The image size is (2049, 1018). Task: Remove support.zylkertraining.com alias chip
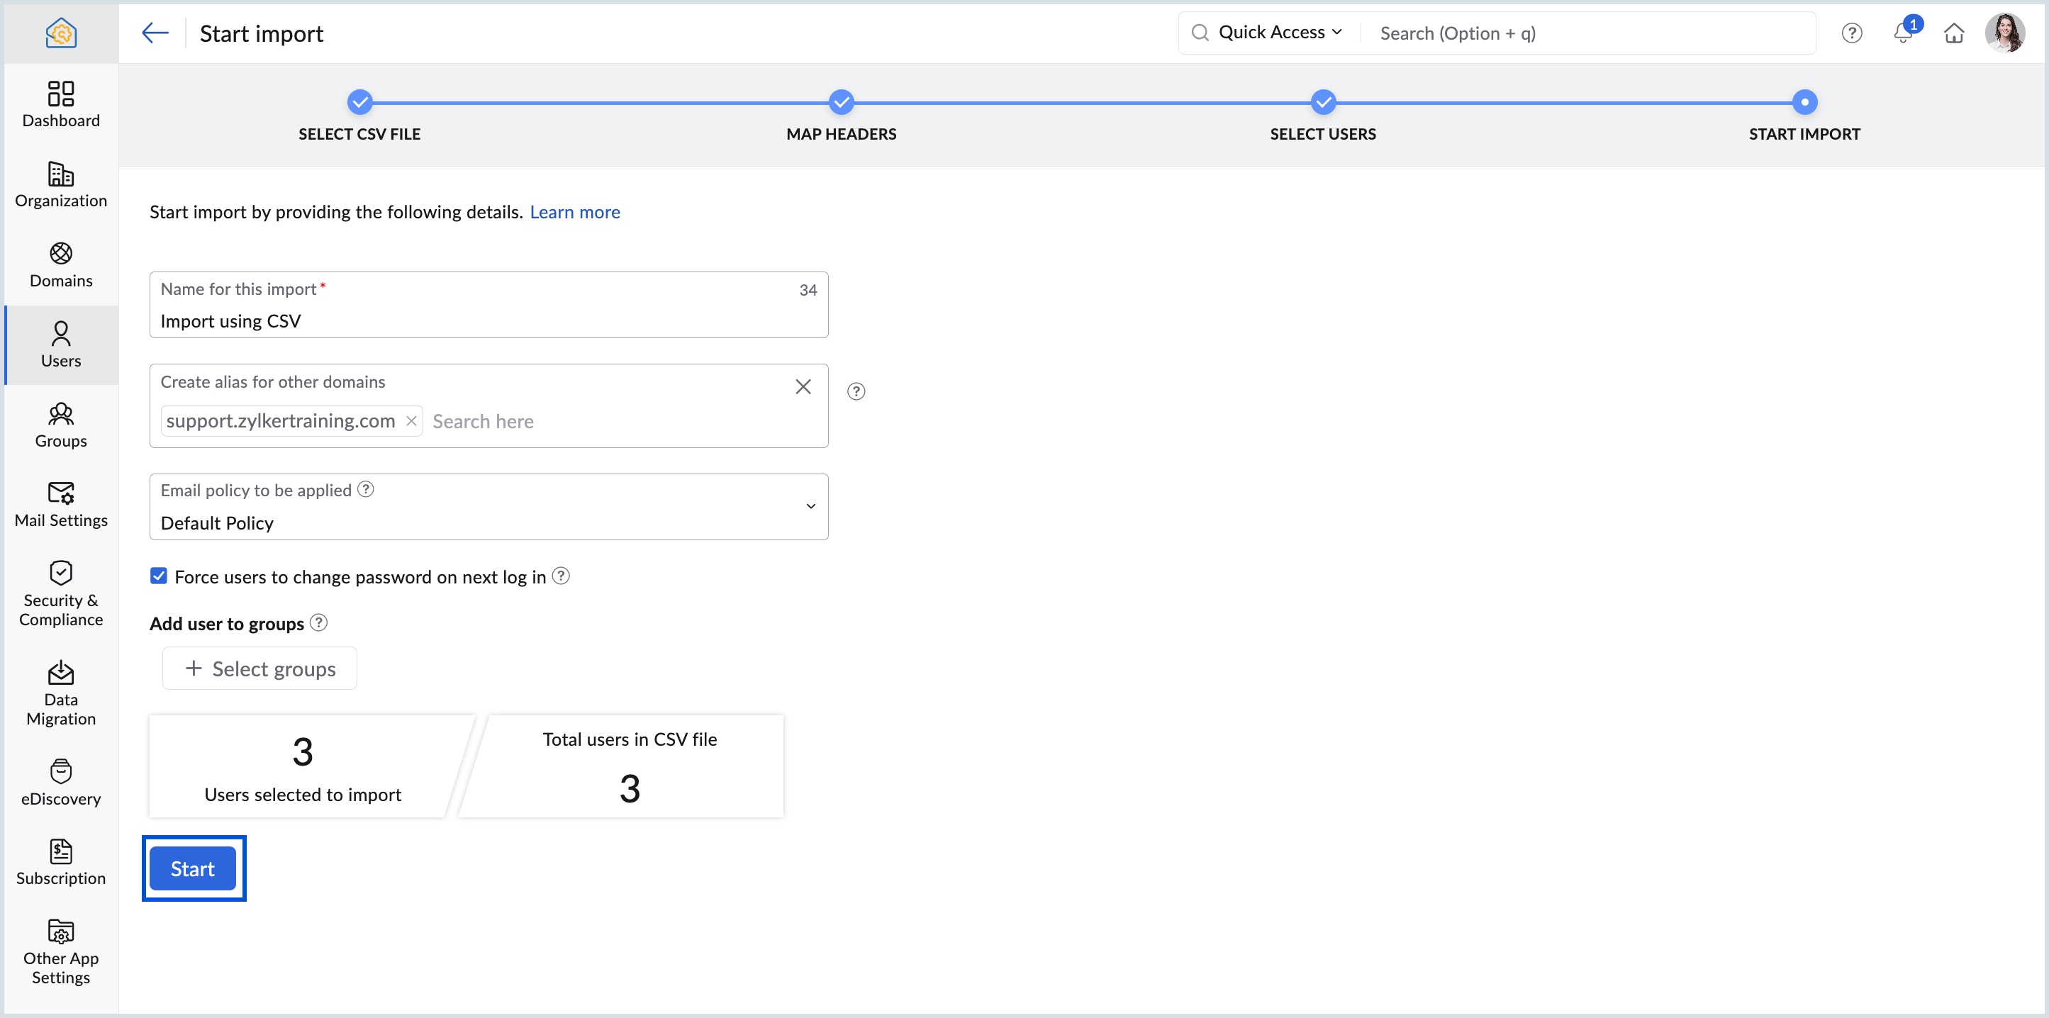(x=411, y=420)
